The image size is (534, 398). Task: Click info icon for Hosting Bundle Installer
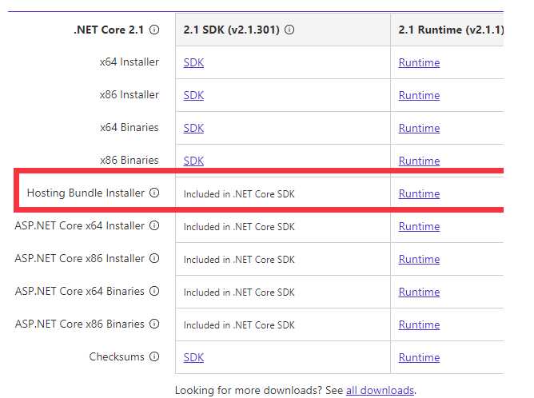[154, 193]
